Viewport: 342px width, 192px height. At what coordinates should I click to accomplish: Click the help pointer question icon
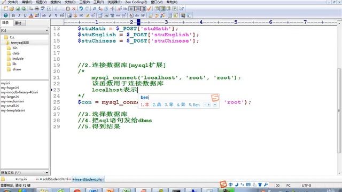[x=182, y=9]
